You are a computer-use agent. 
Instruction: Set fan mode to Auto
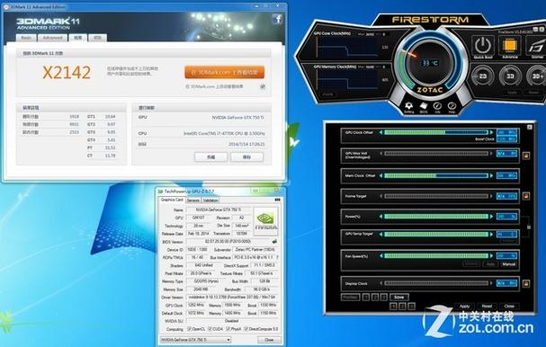click(x=490, y=264)
